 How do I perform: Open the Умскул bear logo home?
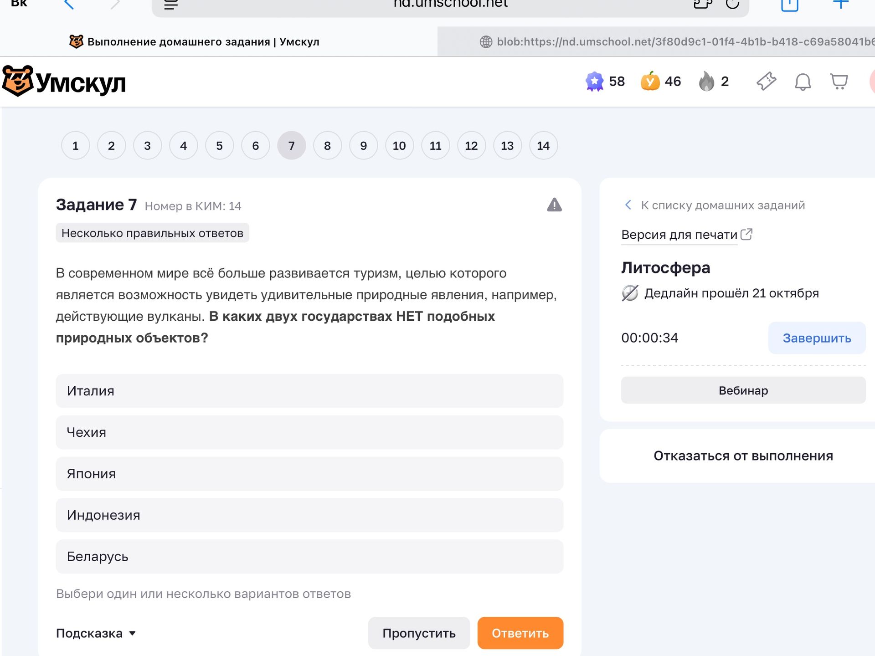pyautogui.click(x=64, y=82)
